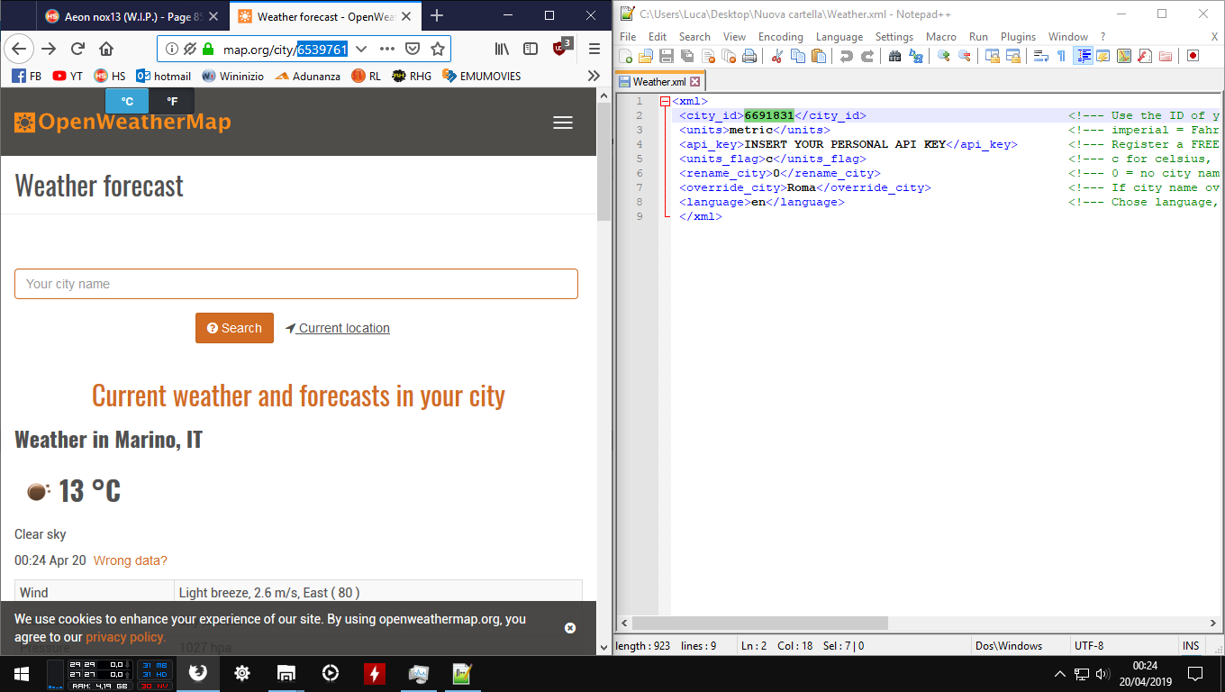Click the Your city name input field
This screenshot has height=692, width=1225.
[x=295, y=284]
